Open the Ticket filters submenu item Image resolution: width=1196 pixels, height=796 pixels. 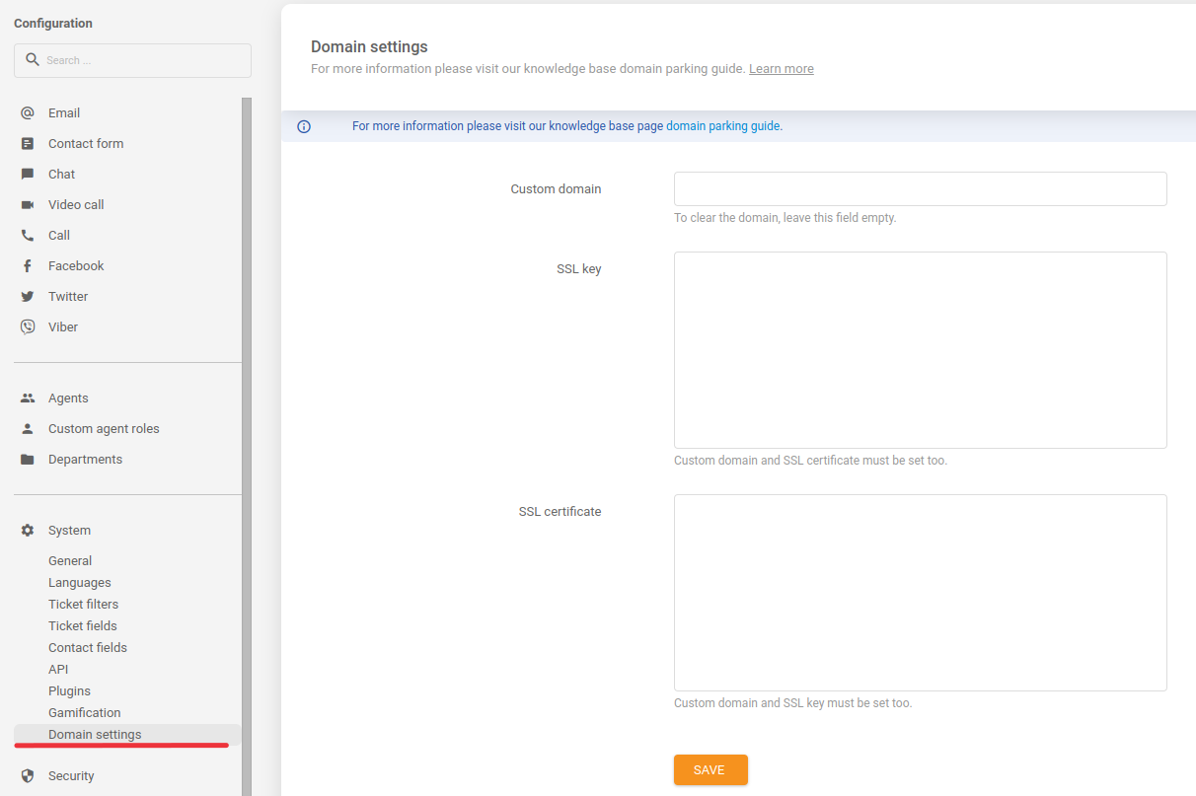tap(83, 605)
